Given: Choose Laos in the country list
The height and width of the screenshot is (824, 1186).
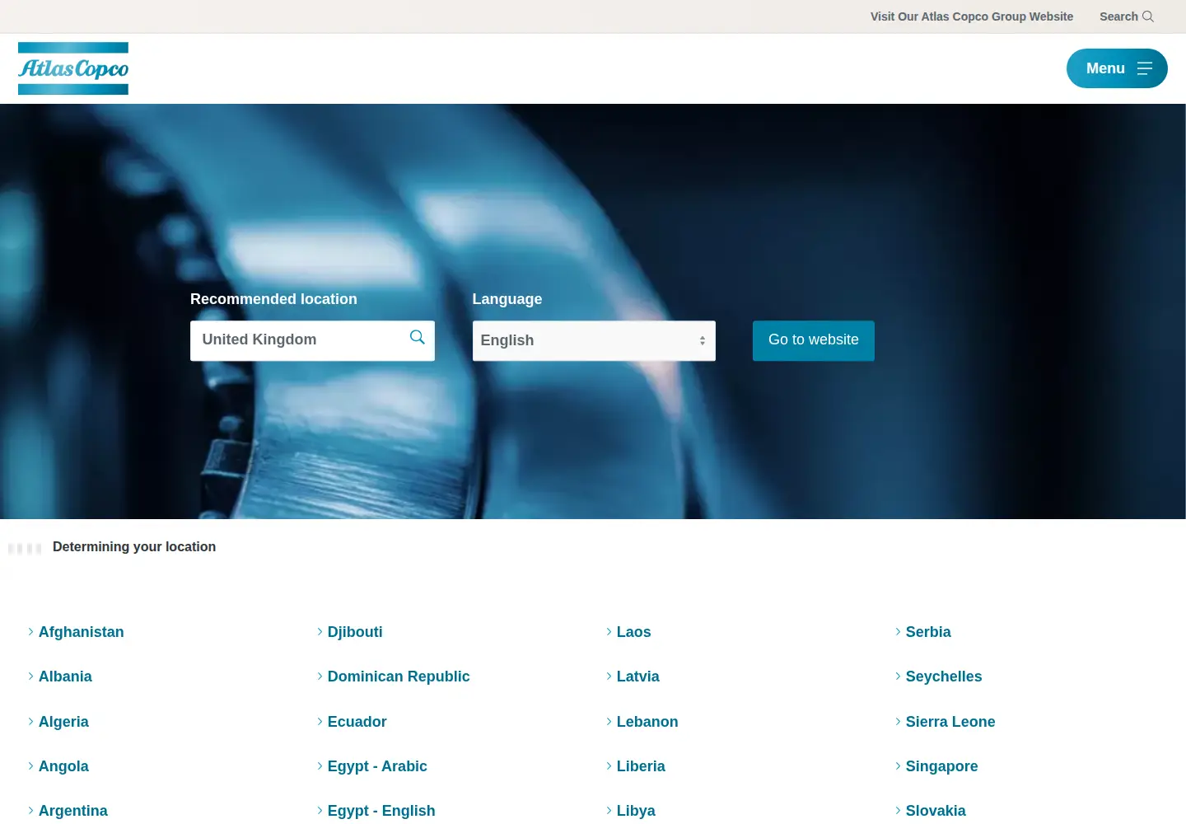Looking at the screenshot, I should coord(633,632).
